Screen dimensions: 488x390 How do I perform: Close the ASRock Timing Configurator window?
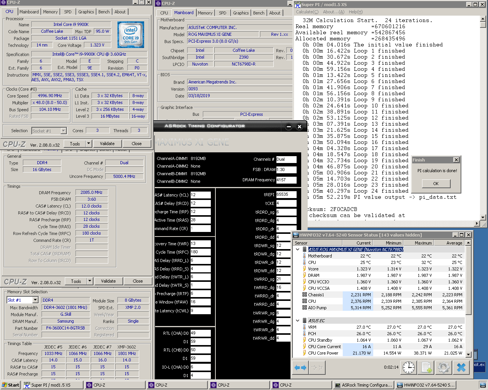tap(299, 127)
